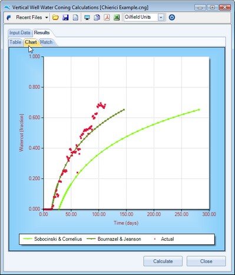Switch to the Input Data tab
Viewport: 235px width, 275px height.
(x=20, y=32)
